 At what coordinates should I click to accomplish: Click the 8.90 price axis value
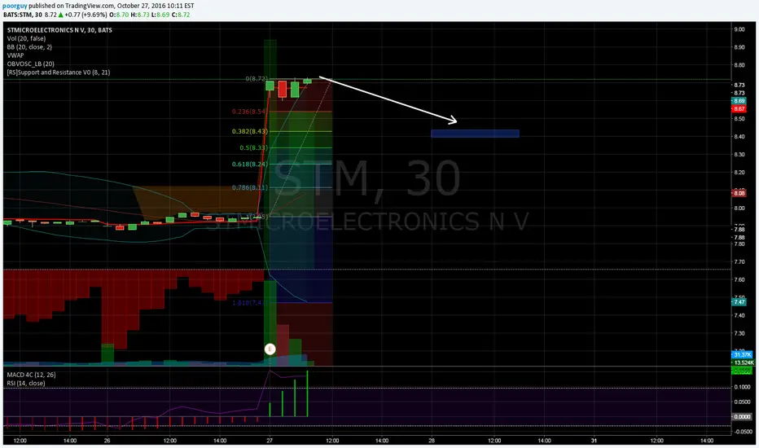[739, 47]
